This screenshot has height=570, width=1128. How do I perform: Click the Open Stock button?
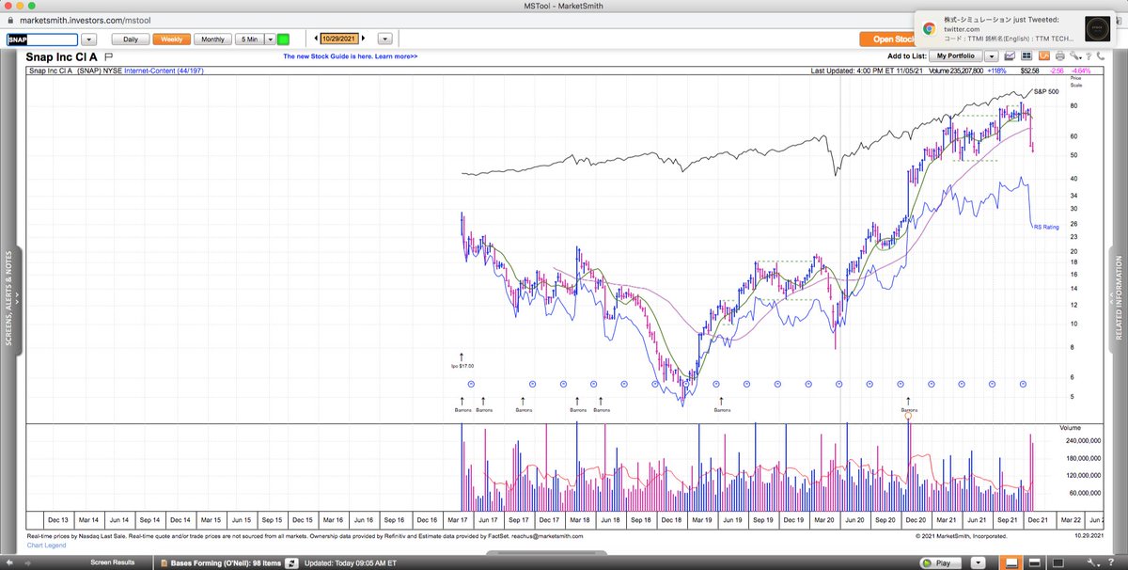pos(887,40)
